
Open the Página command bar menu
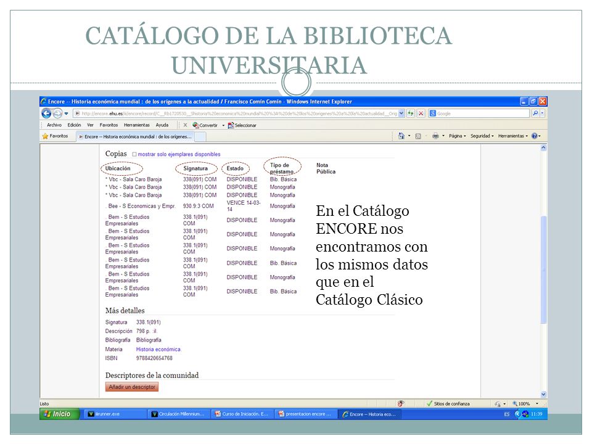[457, 136]
